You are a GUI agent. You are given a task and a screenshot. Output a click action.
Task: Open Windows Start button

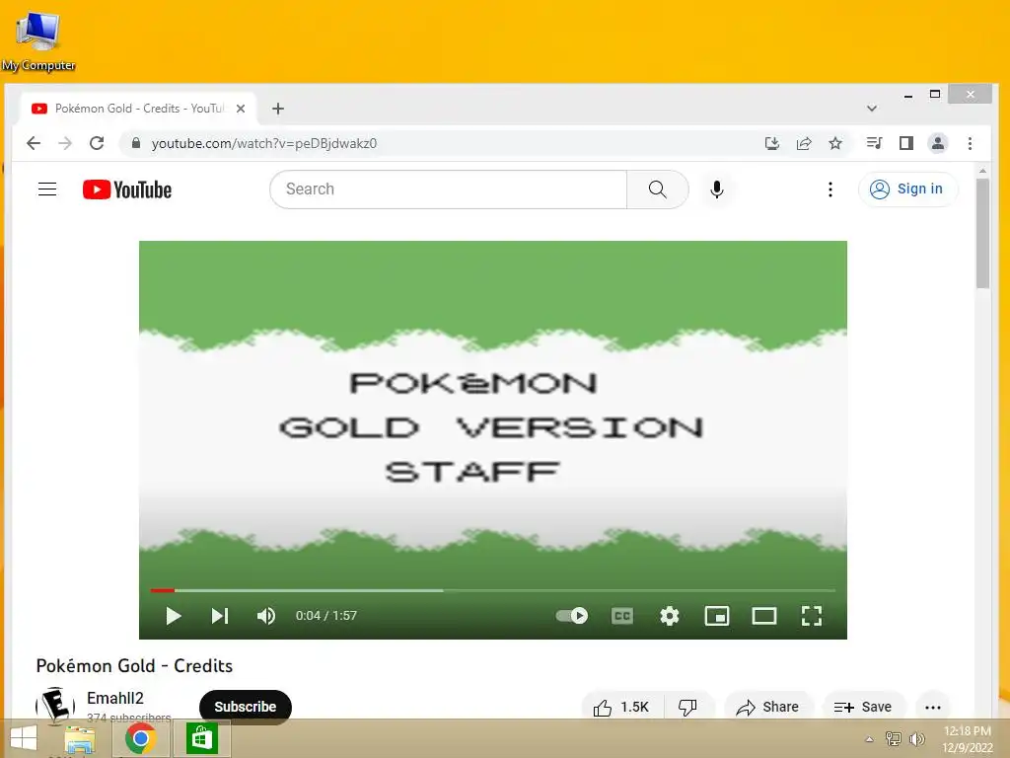[x=24, y=738]
